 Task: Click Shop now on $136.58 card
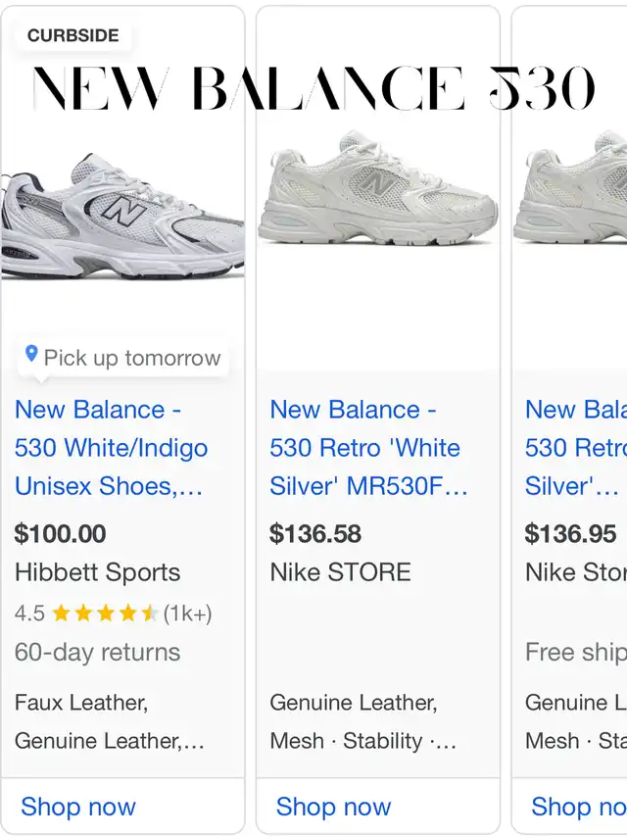(x=333, y=807)
